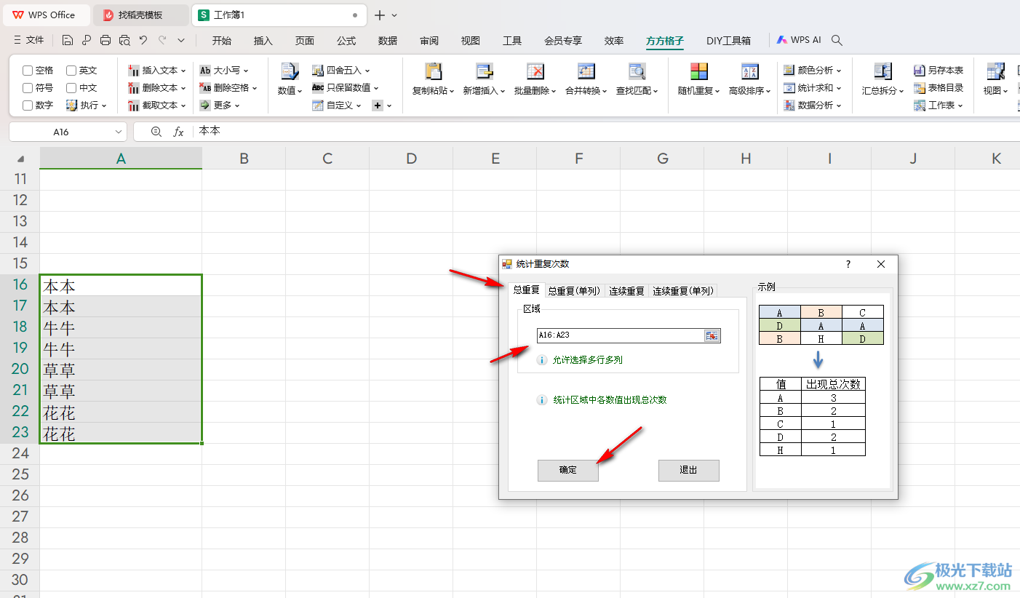Click the zoom magnifier in formula bar
The width and height of the screenshot is (1020, 598).
pos(156,132)
